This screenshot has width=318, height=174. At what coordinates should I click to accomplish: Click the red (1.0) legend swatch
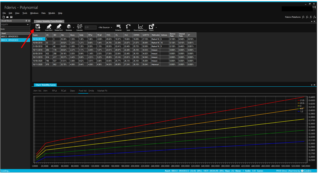click(x=298, y=100)
